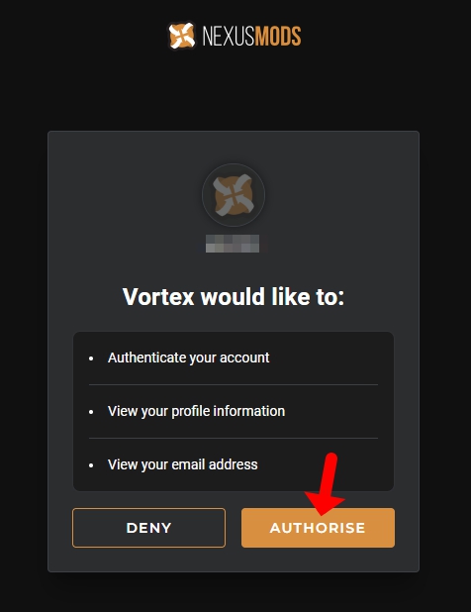Viewport: 471px width, 612px height.
Task: Authorise Vortex with the orange AUTHORISE button
Action: 318,528
